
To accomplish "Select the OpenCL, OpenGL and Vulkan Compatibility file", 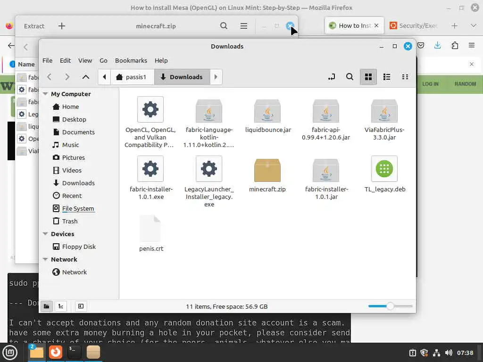I will click(x=150, y=122).
